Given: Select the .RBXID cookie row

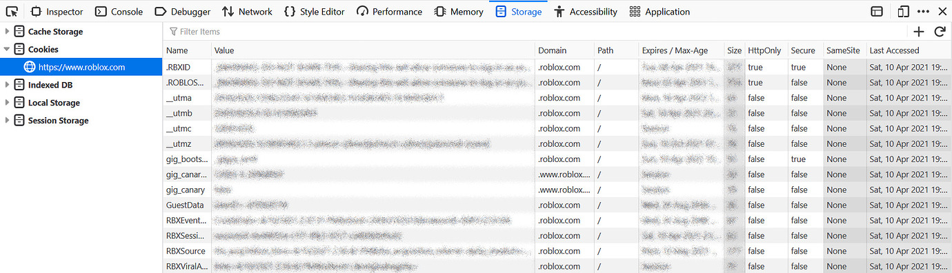Looking at the screenshot, I should [x=557, y=67].
